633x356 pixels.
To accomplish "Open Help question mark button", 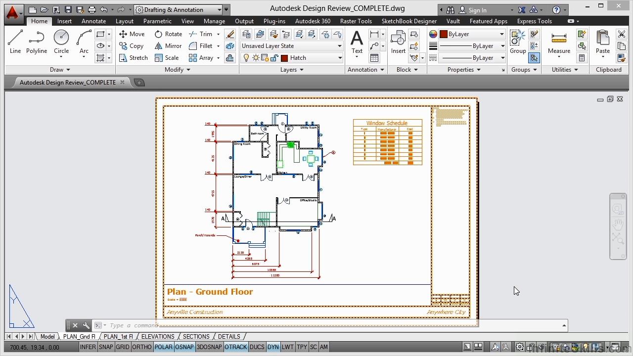I will (556, 10).
